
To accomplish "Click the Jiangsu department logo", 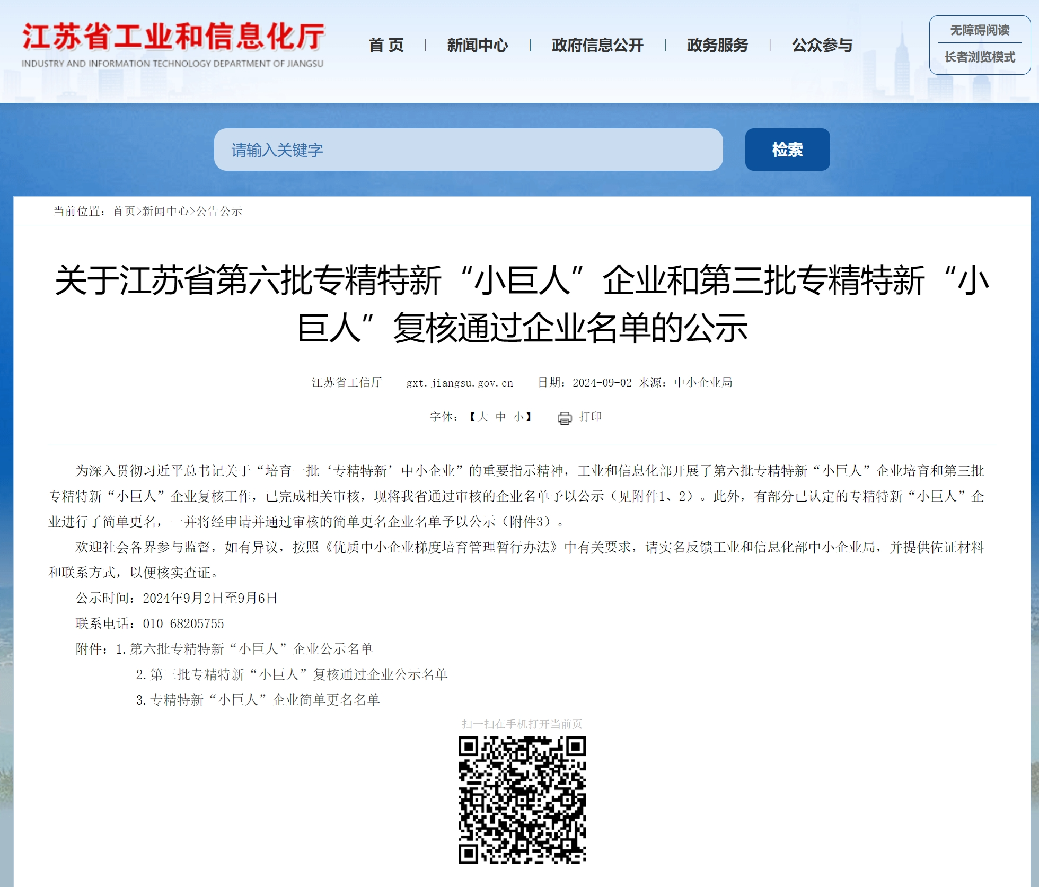I will coord(173,45).
